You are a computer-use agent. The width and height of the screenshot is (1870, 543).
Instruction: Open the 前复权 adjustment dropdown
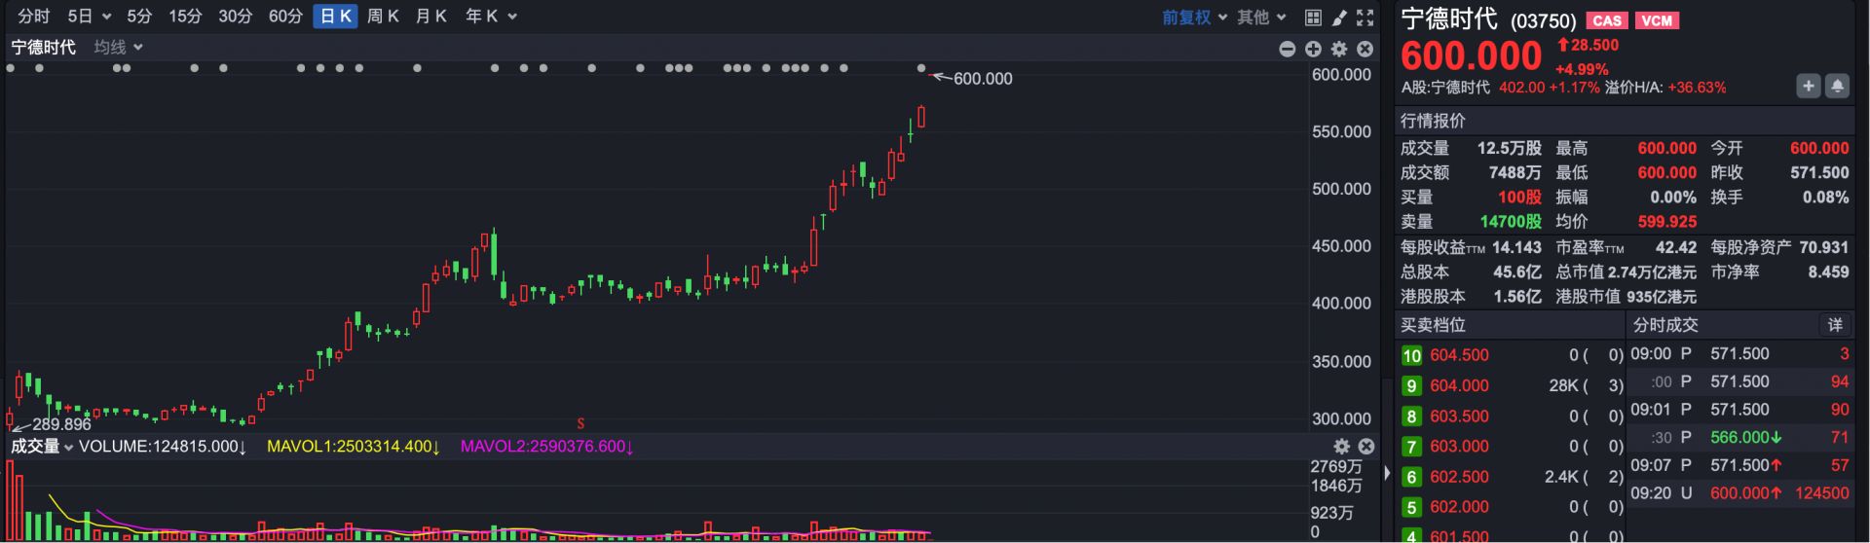[x=1194, y=18]
